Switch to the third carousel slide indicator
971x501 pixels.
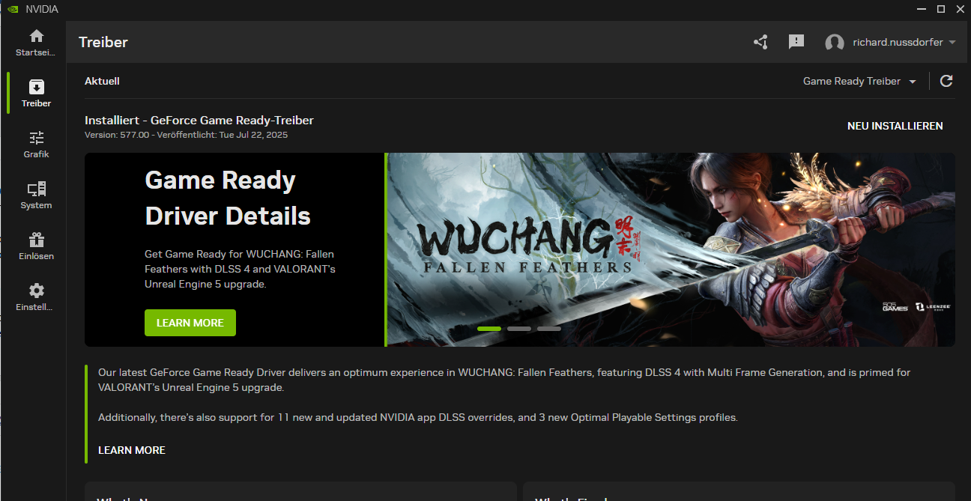tap(549, 329)
